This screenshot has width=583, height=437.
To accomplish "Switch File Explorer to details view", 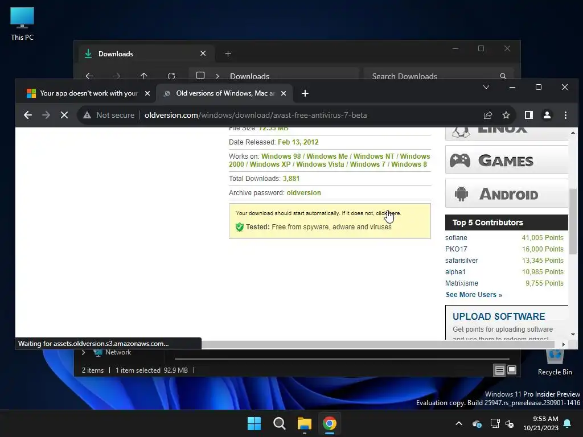I will coord(499,370).
